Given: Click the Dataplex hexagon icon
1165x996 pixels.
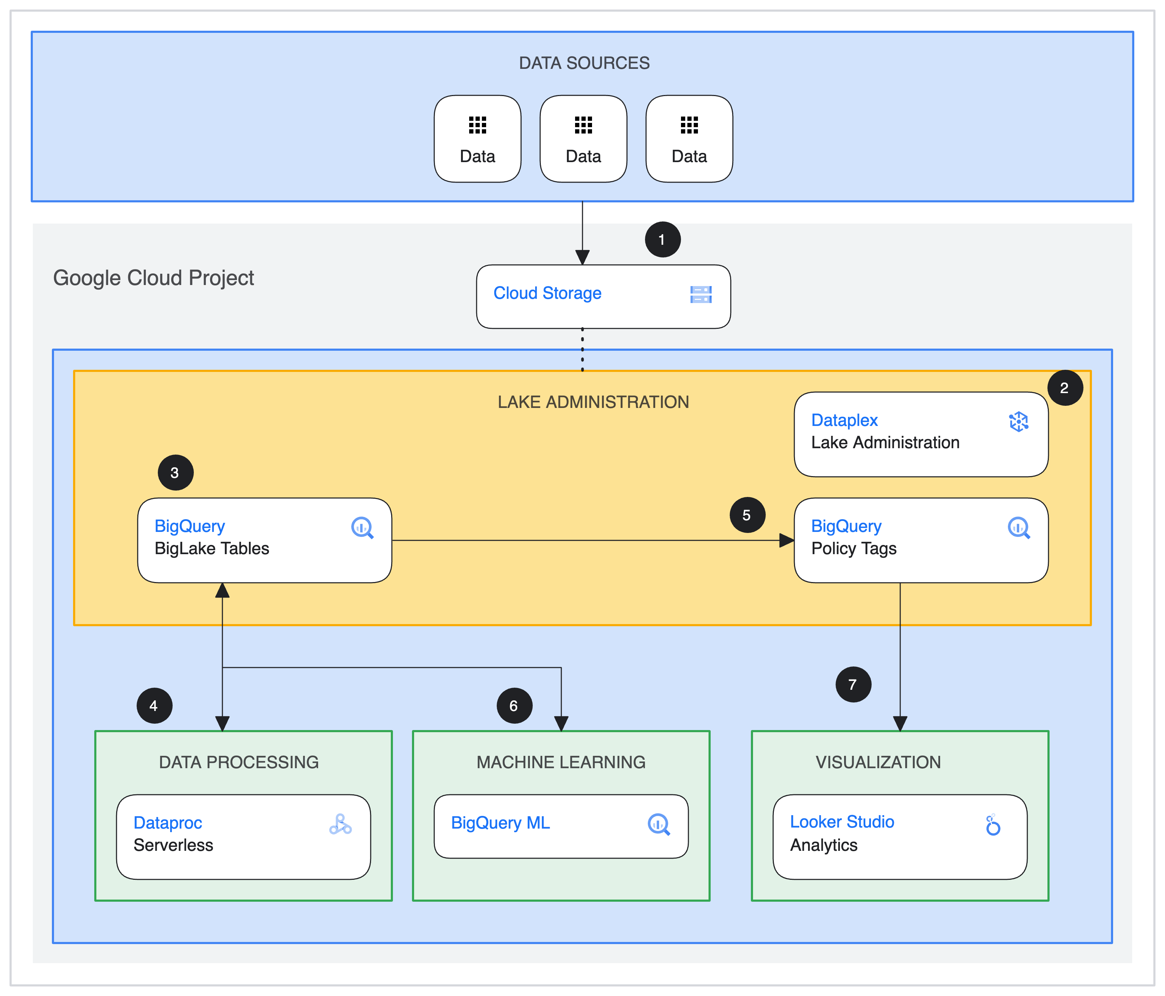Looking at the screenshot, I should click(x=1018, y=421).
